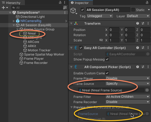Open the Frame Source Specify dropdown
Image resolution: width=151 pixels, height=122 pixels.
tap(128, 84)
